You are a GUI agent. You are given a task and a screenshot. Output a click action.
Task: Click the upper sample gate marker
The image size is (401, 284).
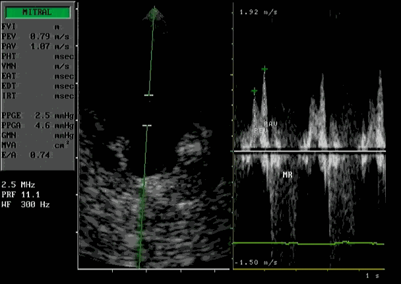(x=148, y=96)
